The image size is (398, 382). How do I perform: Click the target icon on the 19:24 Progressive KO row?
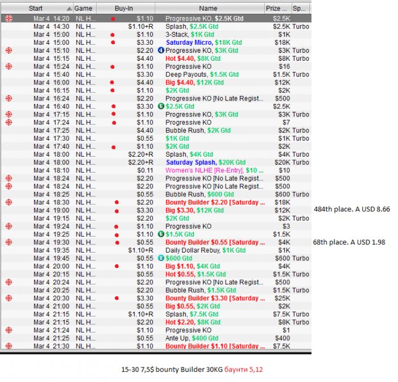[x=9, y=226]
